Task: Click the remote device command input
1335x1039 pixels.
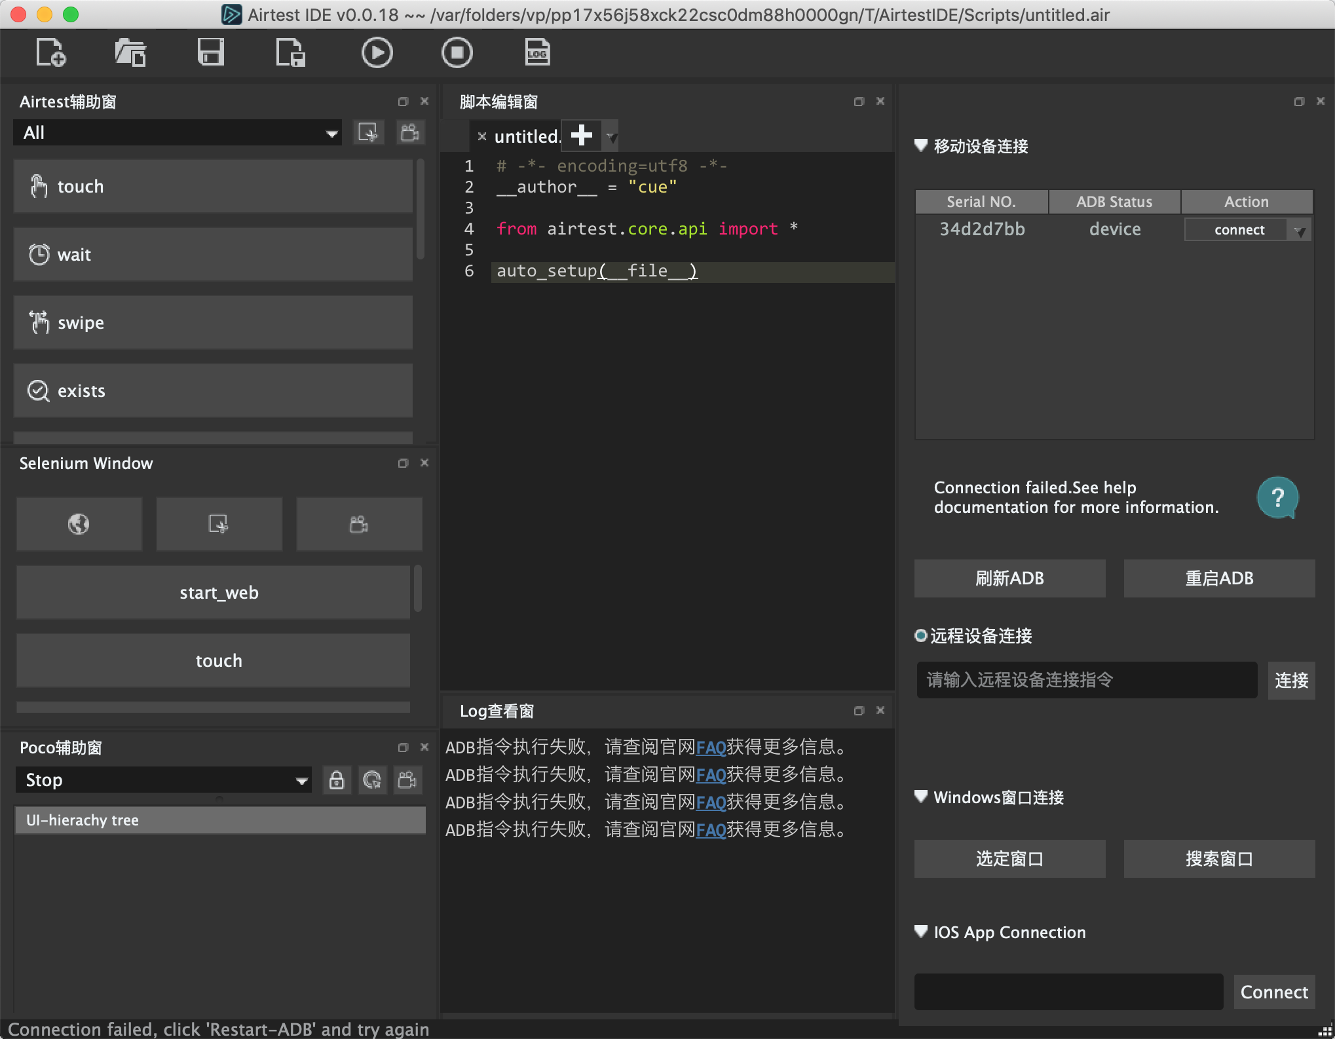Action: [x=1087, y=680]
